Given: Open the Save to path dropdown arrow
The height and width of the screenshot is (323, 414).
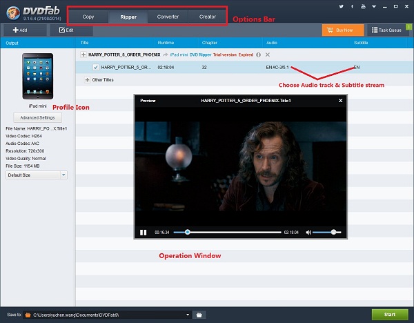Looking at the screenshot, I should (188, 315).
